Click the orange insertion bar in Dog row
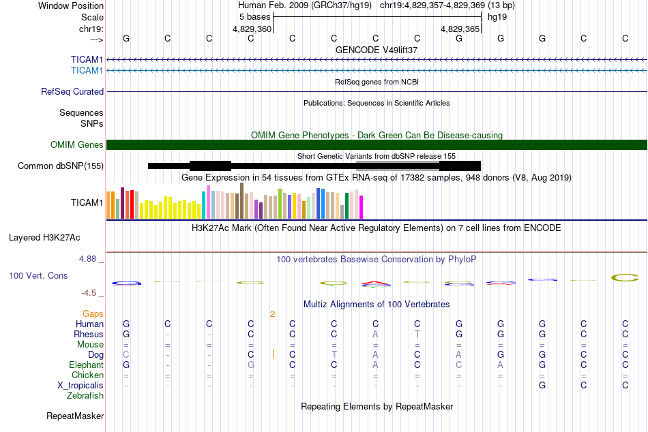Viewport: 648px width, 432px height. (x=273, y=354)
